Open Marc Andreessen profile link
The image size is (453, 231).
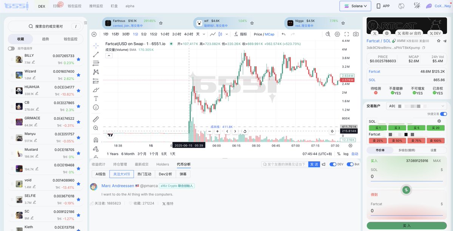click(x=118, y=186)
